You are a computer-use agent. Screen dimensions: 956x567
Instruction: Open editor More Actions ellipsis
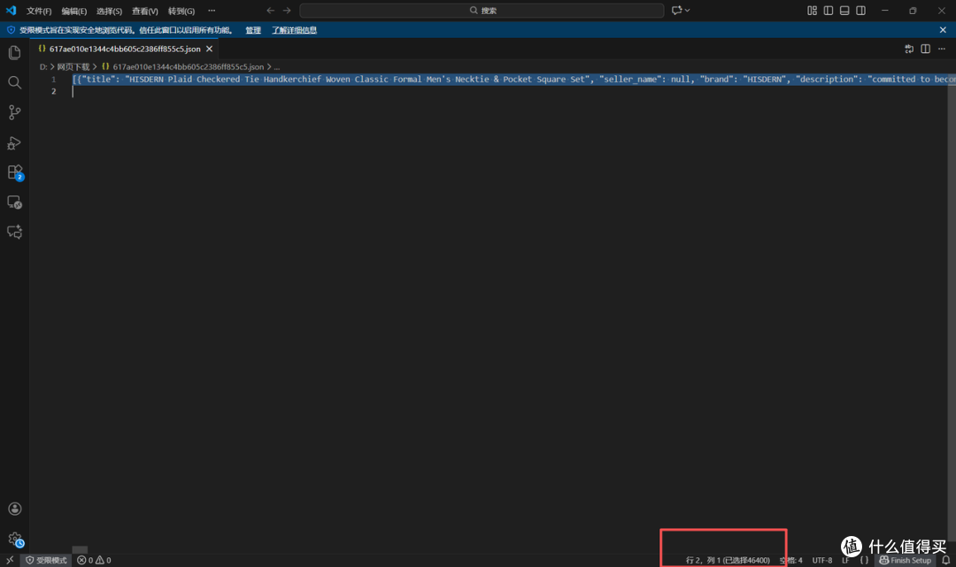pyautogui.click(x=942, y=49)
